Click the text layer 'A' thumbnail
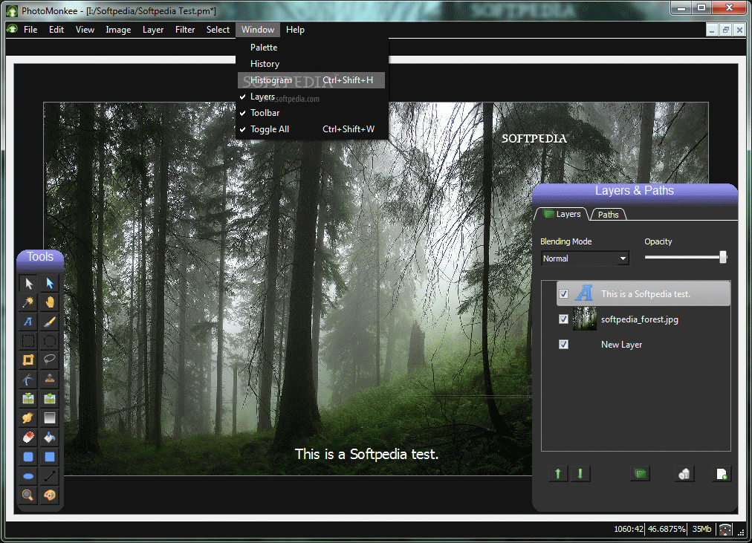 click(x=584, y=293)
